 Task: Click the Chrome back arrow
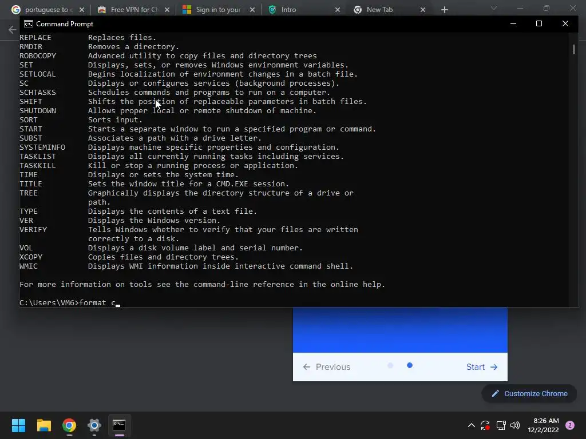13,30
